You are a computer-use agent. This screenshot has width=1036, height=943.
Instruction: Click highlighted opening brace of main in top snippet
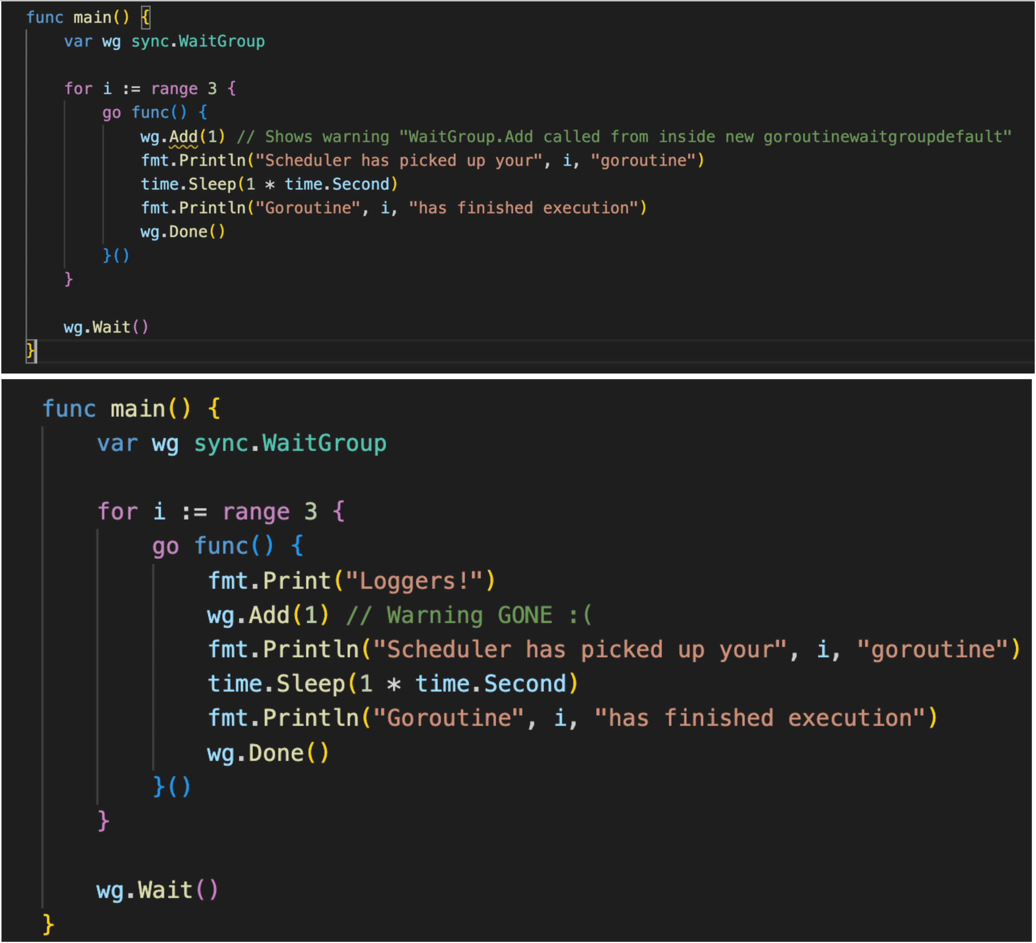click(x=146, y=18)
